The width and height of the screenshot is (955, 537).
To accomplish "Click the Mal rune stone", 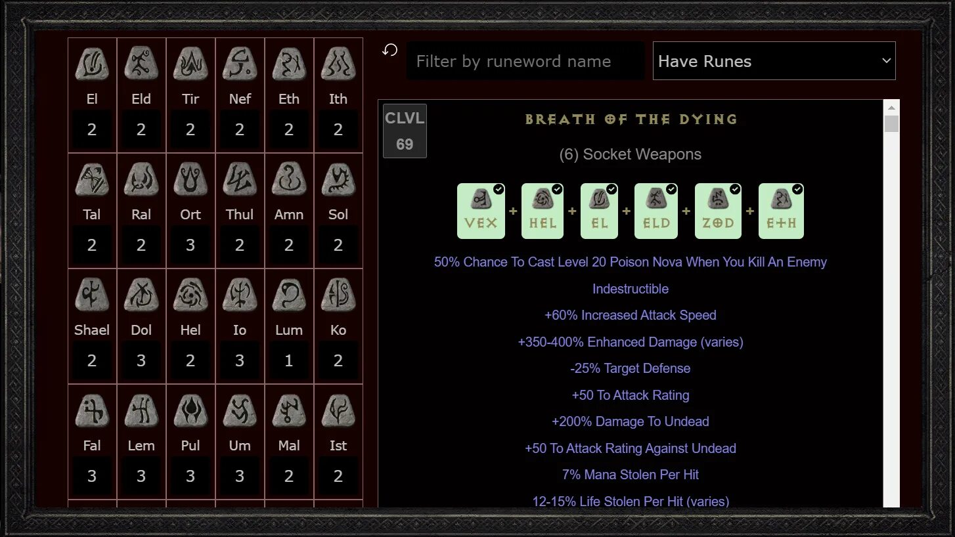I will [x=289, y=411].
